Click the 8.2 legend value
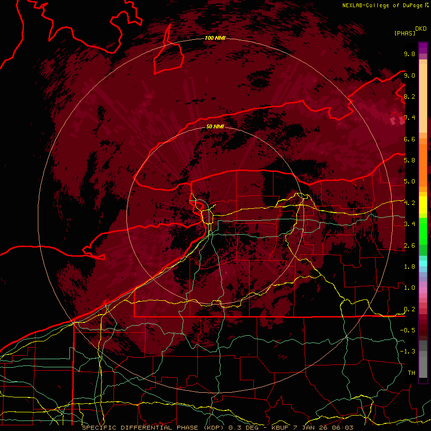Image resolution: width=431 pixels, height=431 pixels. (x=409, y=96)
